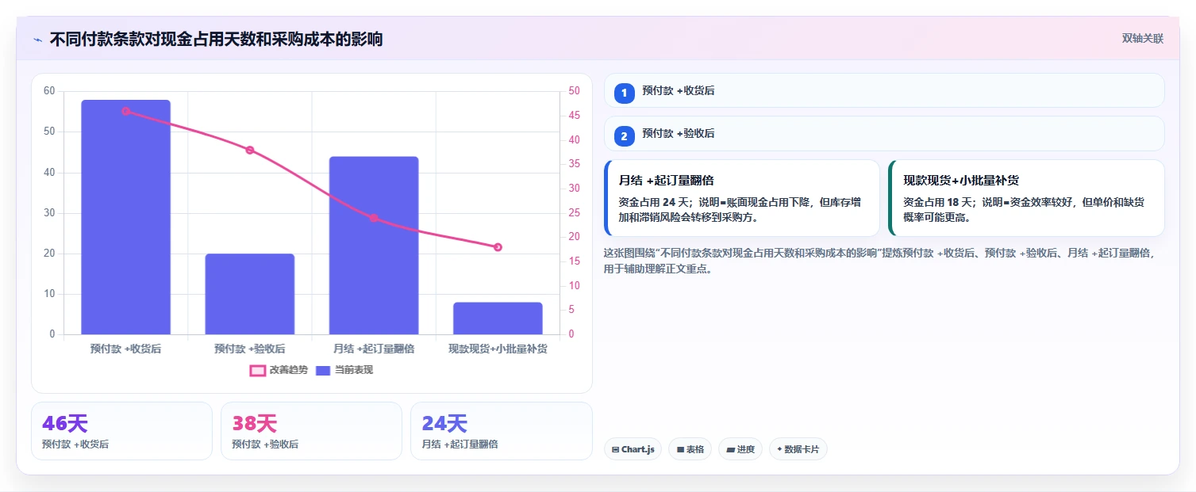Click the 进度 chip

tap(740, 449)
